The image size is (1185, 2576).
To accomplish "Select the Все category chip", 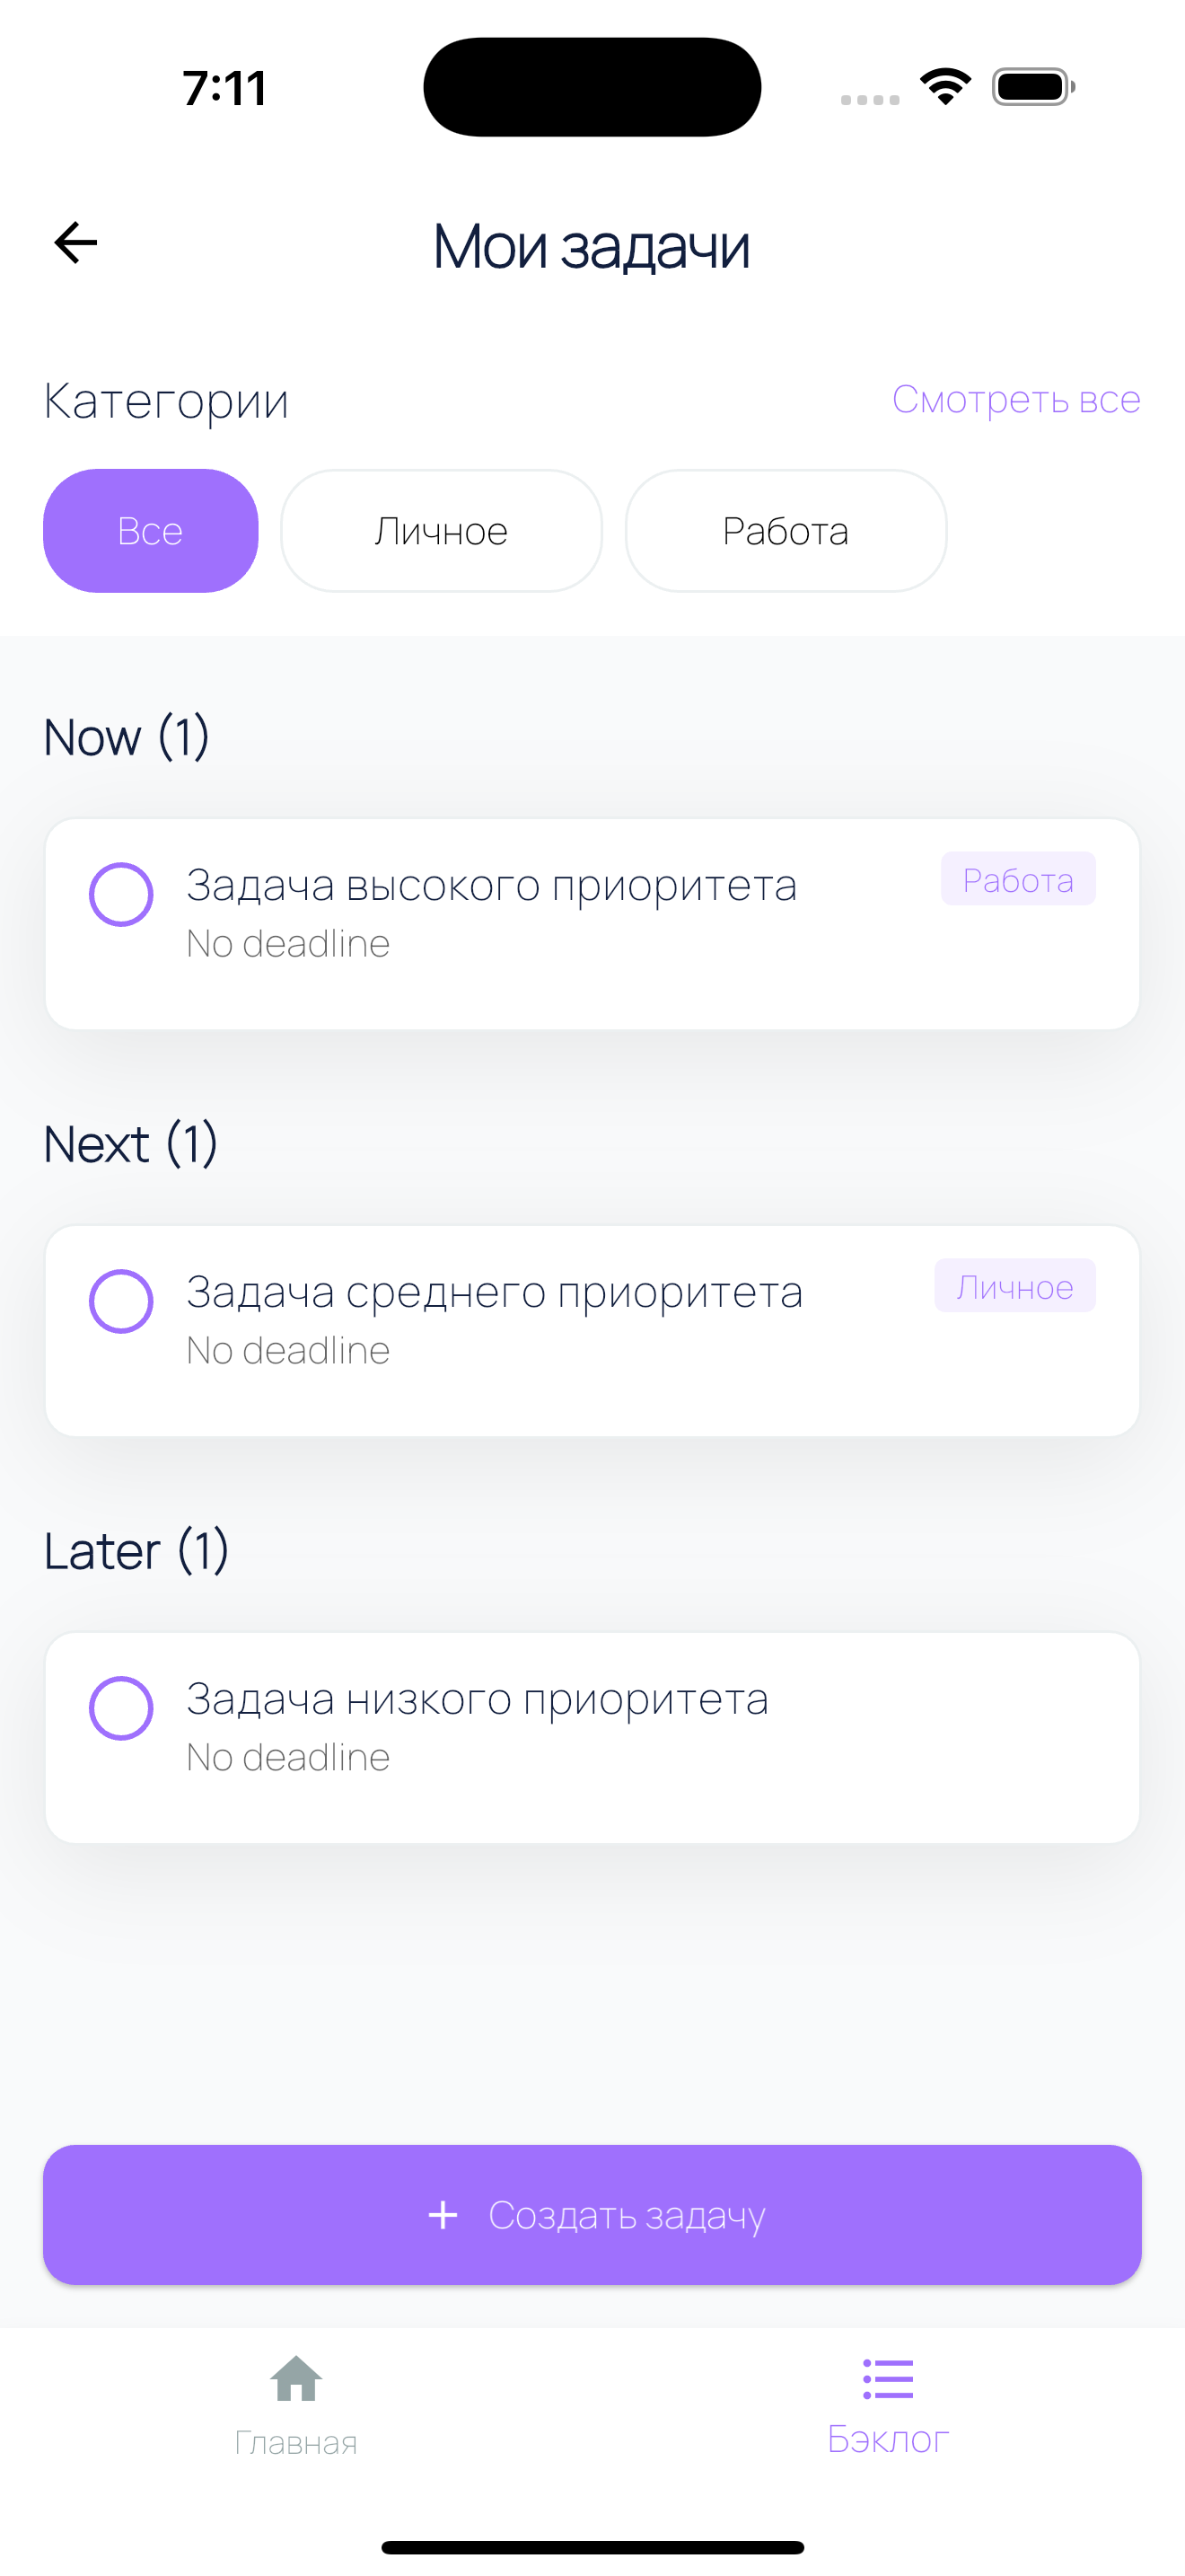I will 150,530.
